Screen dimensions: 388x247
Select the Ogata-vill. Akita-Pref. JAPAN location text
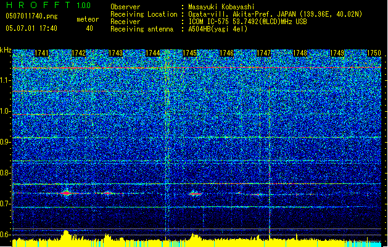[275, 14]
